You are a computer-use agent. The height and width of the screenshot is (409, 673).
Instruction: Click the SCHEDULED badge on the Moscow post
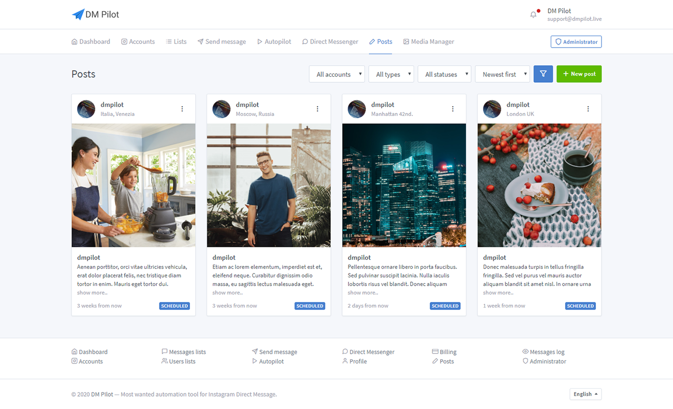[310, 306]
